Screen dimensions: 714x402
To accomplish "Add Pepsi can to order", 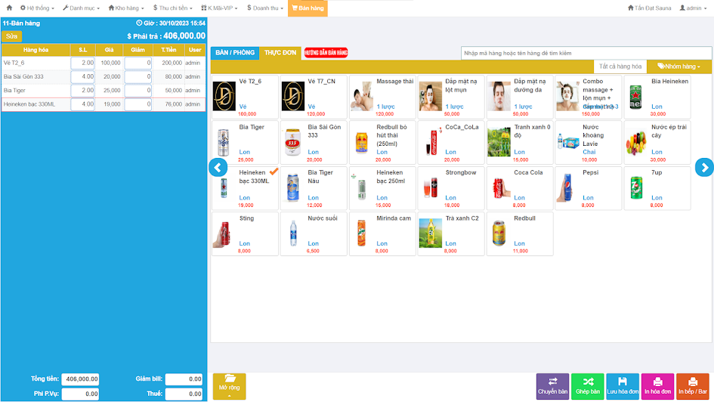I will coord(589,188).
